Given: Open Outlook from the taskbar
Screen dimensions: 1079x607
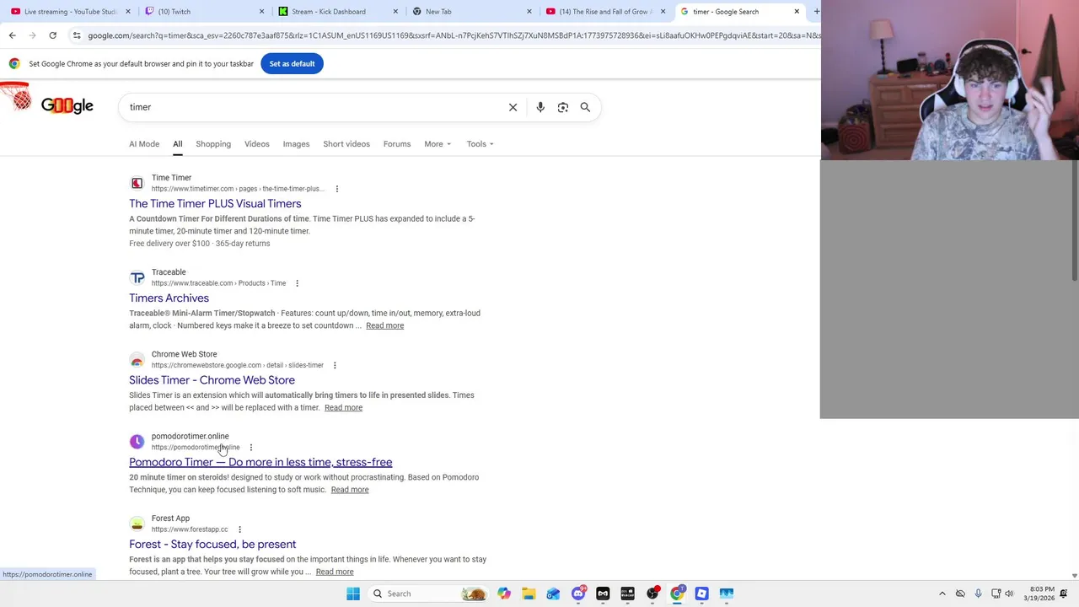Looking at the screenshot, I should (553, 594).
